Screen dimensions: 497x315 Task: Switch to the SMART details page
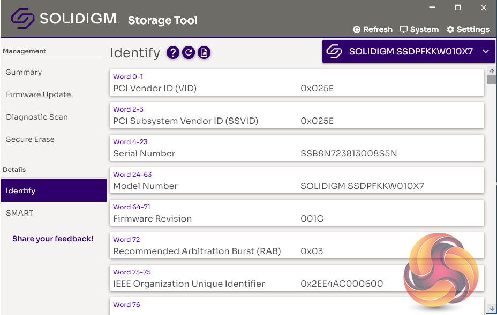(19, 213)
